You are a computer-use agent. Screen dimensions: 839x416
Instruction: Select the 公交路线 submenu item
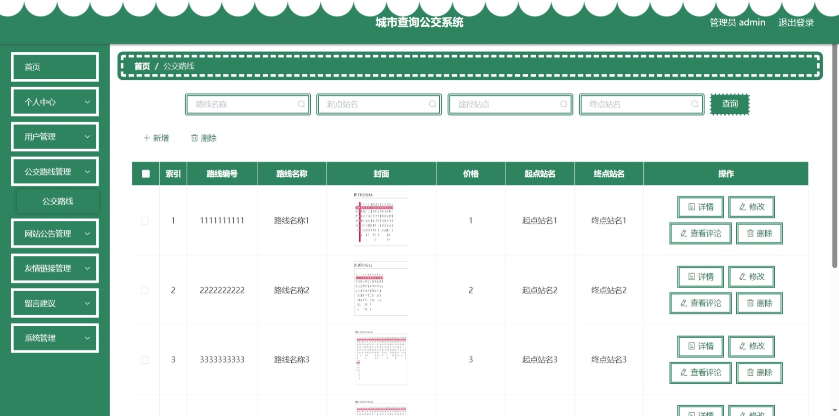pos(58,201)
